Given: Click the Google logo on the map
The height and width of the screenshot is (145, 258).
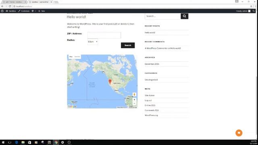Looking at the screenshot, I should tap(72, 106).
